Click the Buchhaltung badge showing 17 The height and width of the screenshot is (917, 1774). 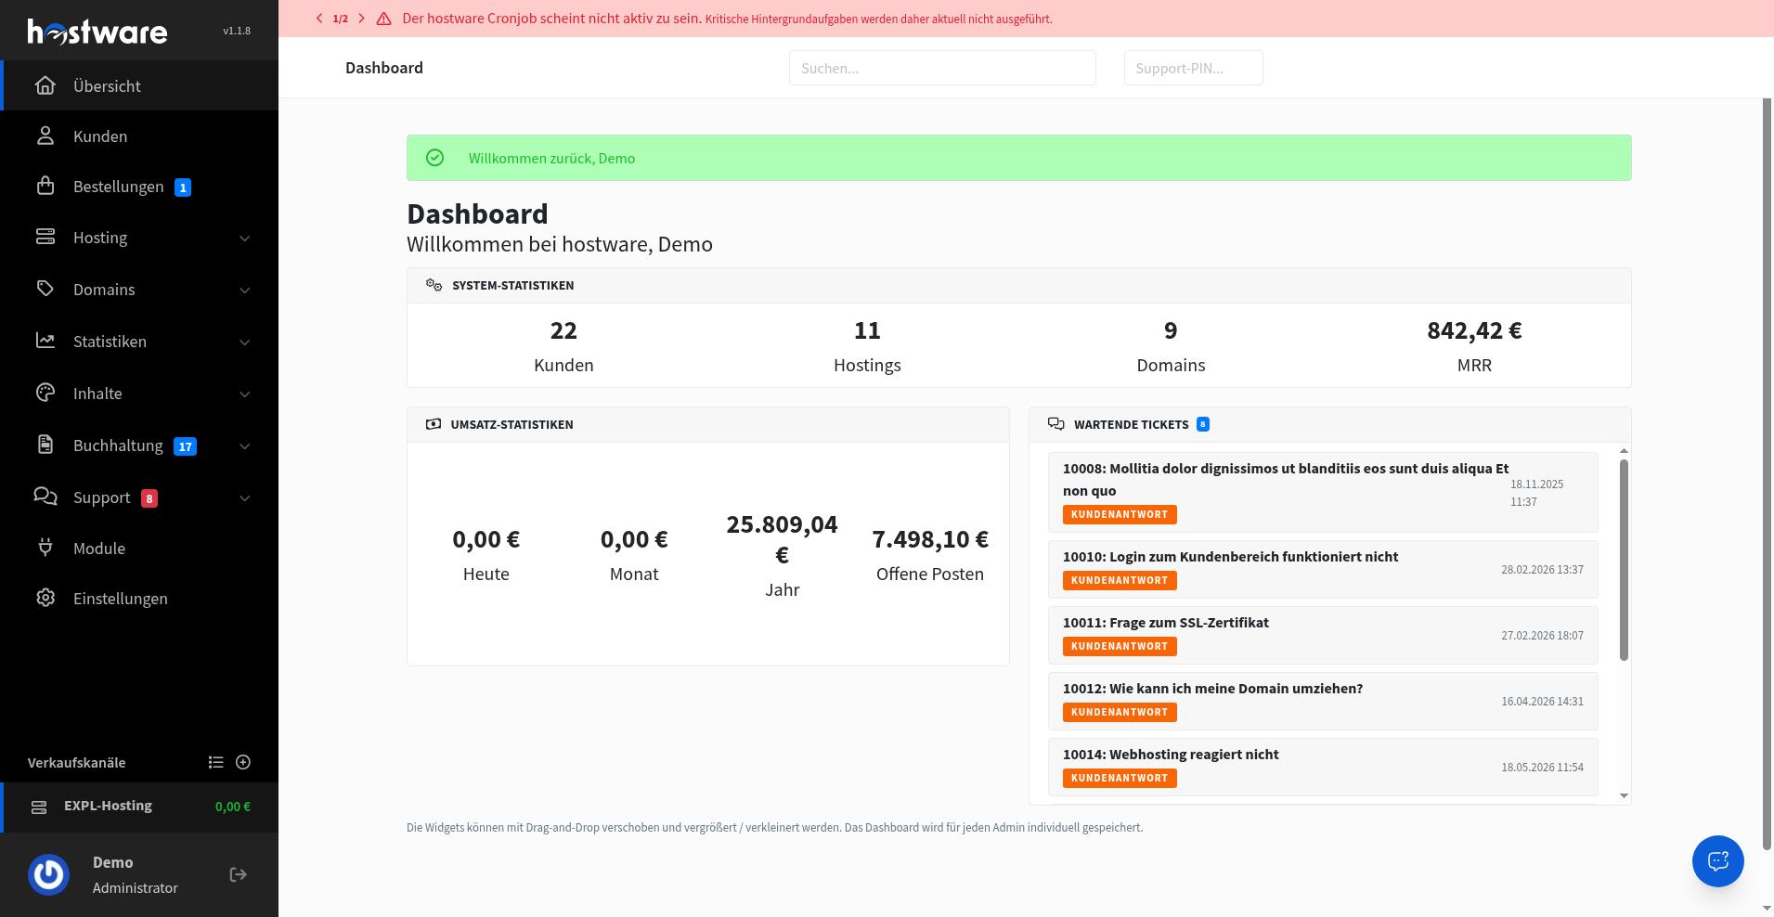pyautogui.click(x=186, y=446)
